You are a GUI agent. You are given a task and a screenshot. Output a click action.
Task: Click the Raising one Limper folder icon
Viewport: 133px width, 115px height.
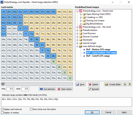[x=84, y=21]
